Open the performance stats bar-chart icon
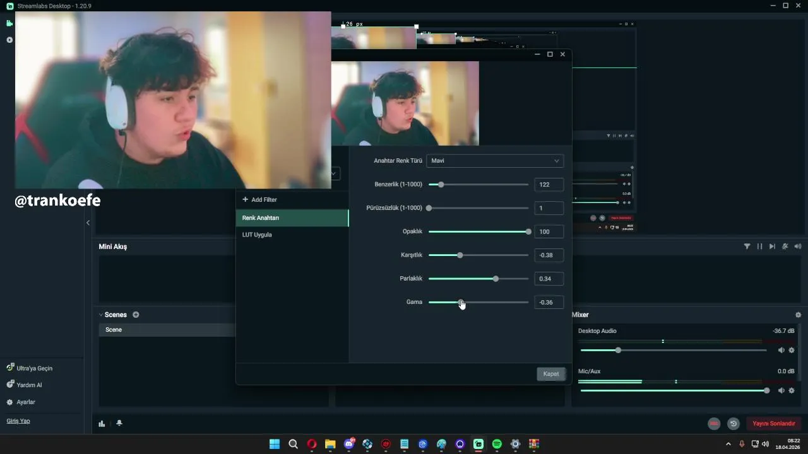This screenshot has width=808, height=454. [102, 424]
